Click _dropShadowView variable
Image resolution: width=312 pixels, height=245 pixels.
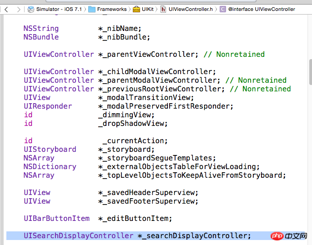point(133,124)
